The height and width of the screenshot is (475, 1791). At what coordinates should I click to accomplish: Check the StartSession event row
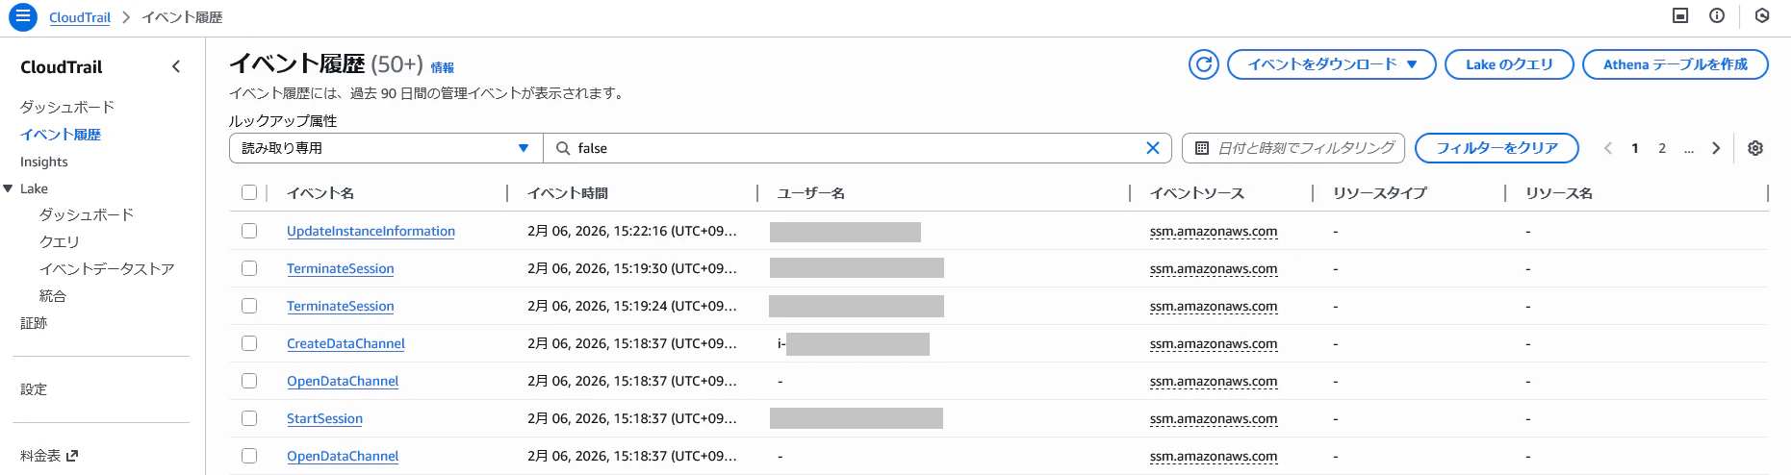pos(249,418)
